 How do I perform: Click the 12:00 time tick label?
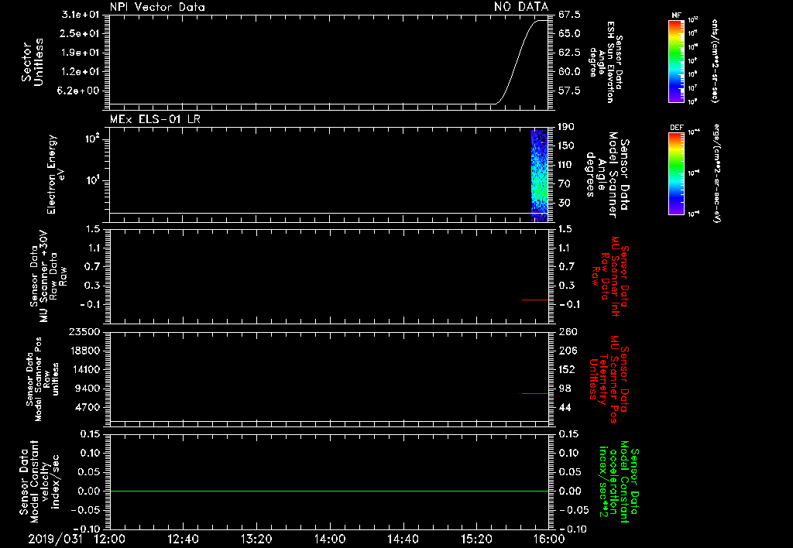[110, 539]
